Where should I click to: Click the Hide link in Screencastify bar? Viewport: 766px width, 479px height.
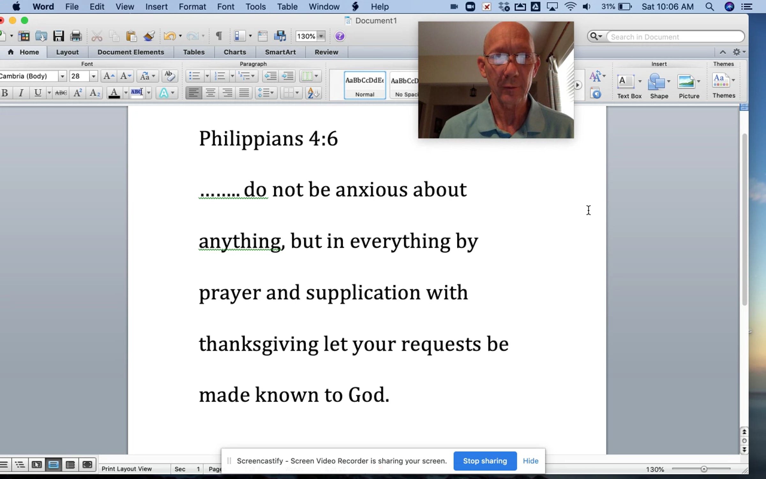pyautogui.click(x=530, y=461)
